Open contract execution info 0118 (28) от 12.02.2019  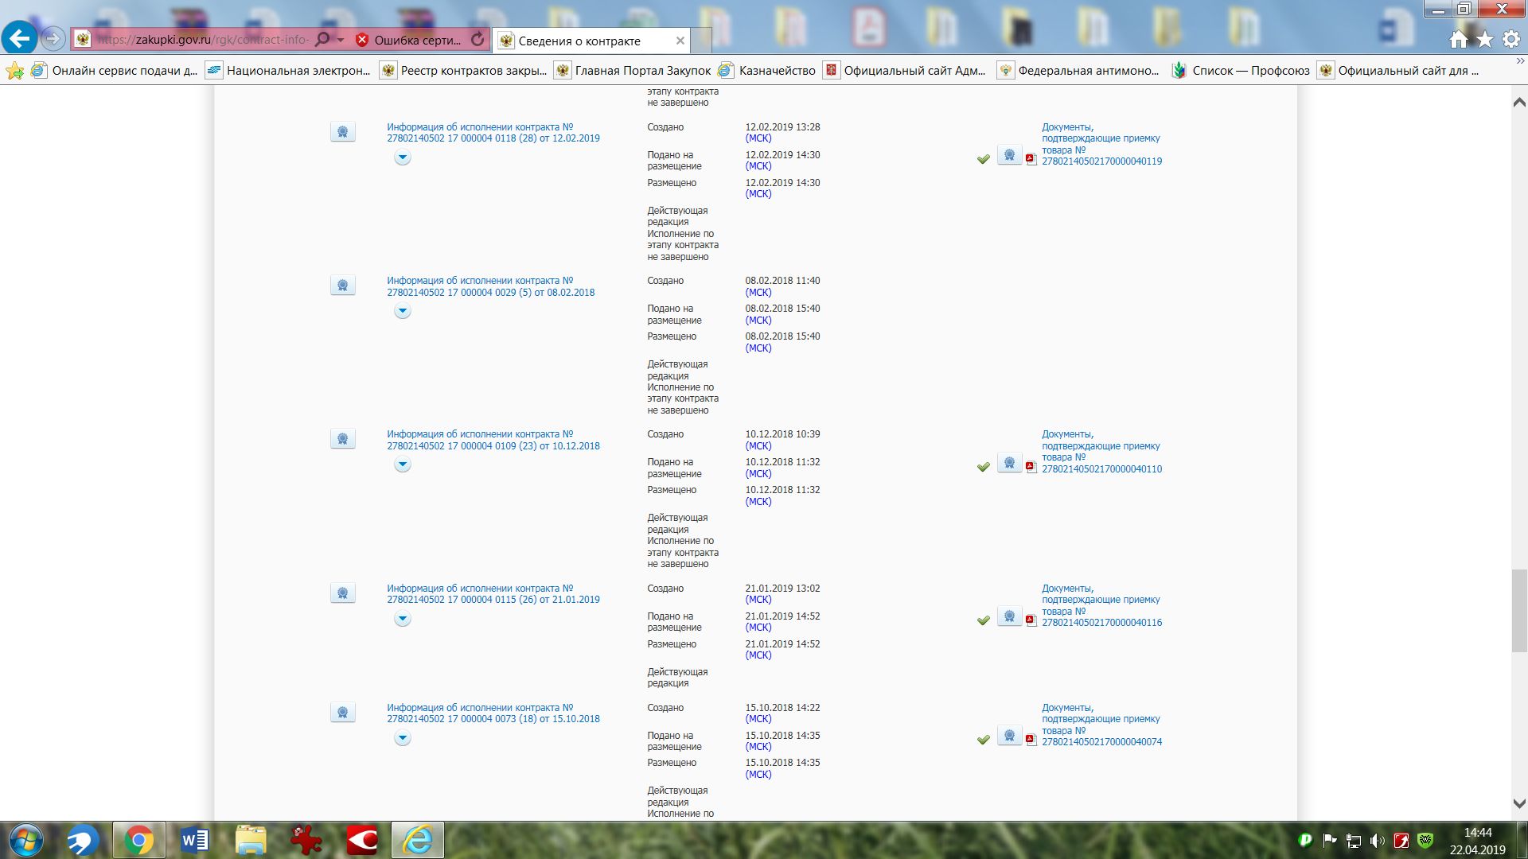tap(493, 133)
